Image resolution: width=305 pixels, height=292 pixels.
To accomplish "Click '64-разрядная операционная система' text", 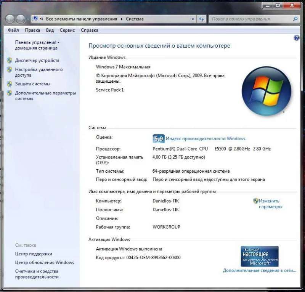I will point(191,171).
